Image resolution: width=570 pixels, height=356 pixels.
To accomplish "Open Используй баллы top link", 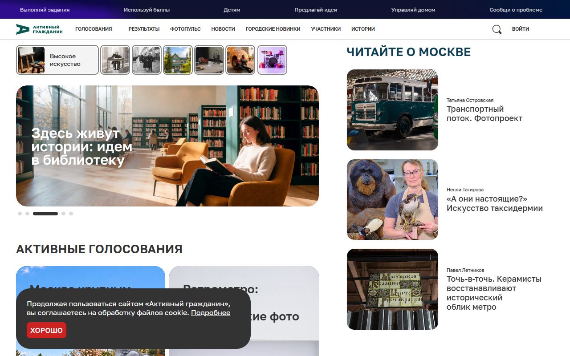I will 147,10.
